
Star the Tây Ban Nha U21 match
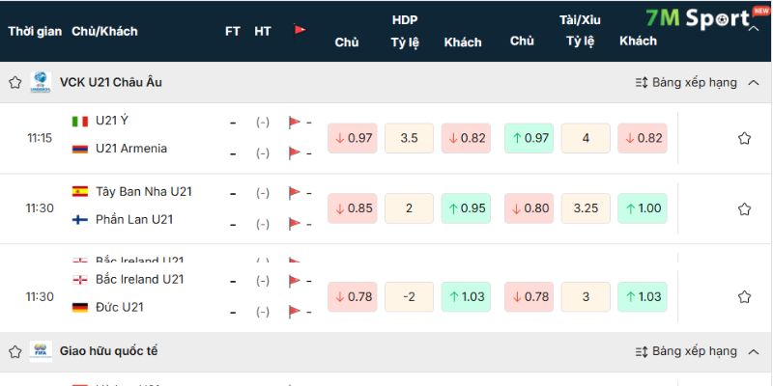(x=744, y=208)
